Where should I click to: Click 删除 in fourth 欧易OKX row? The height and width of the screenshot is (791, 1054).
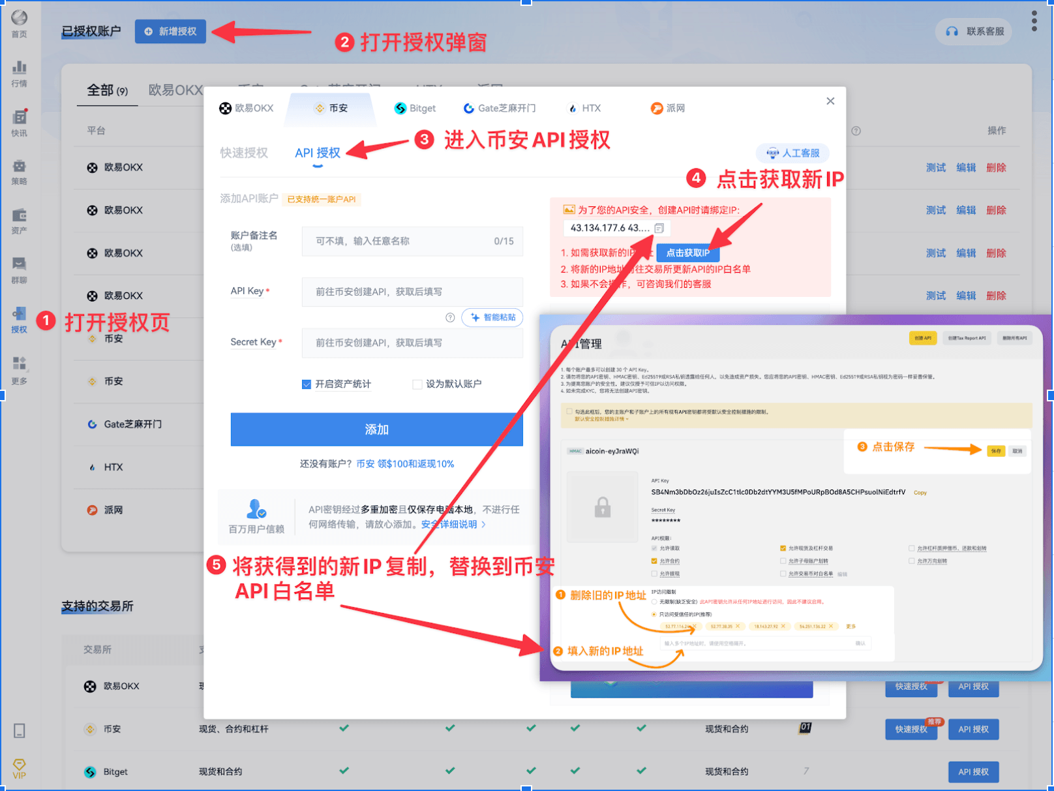pyautogui.click(x=996, y=296)
